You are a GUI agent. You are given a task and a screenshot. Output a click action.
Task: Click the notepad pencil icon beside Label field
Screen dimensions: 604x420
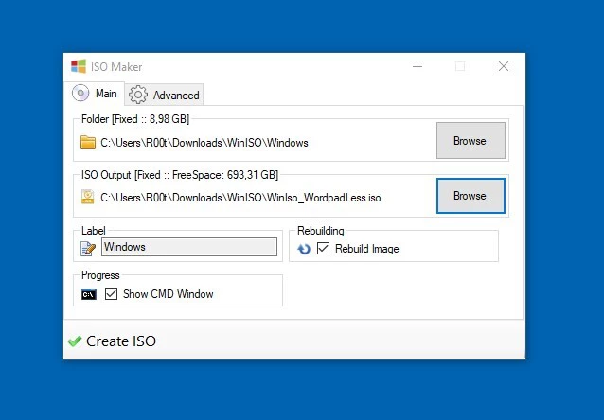tap(88, 248)
